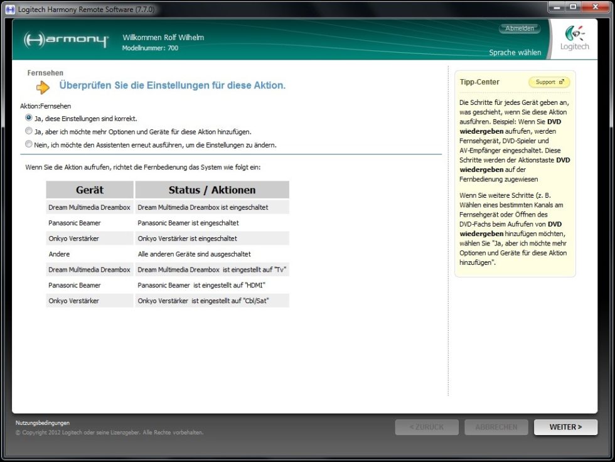Continue with the WEITER button
The image size is (615, 462).
pos(565,427)
